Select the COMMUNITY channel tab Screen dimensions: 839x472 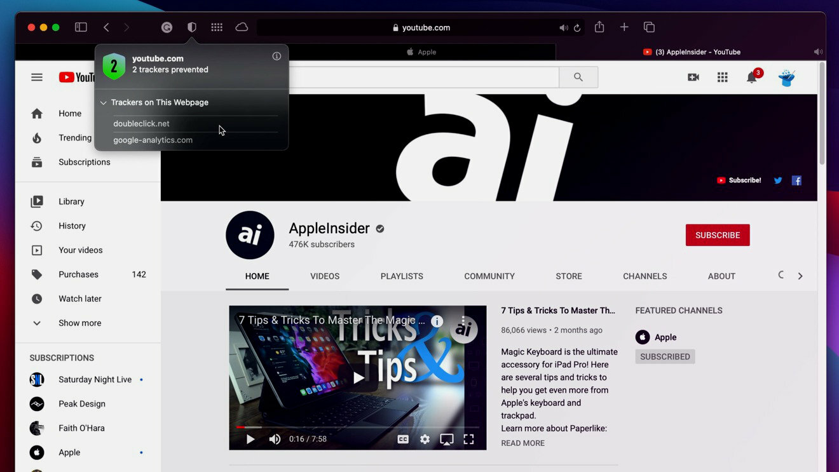click(489, 276)
